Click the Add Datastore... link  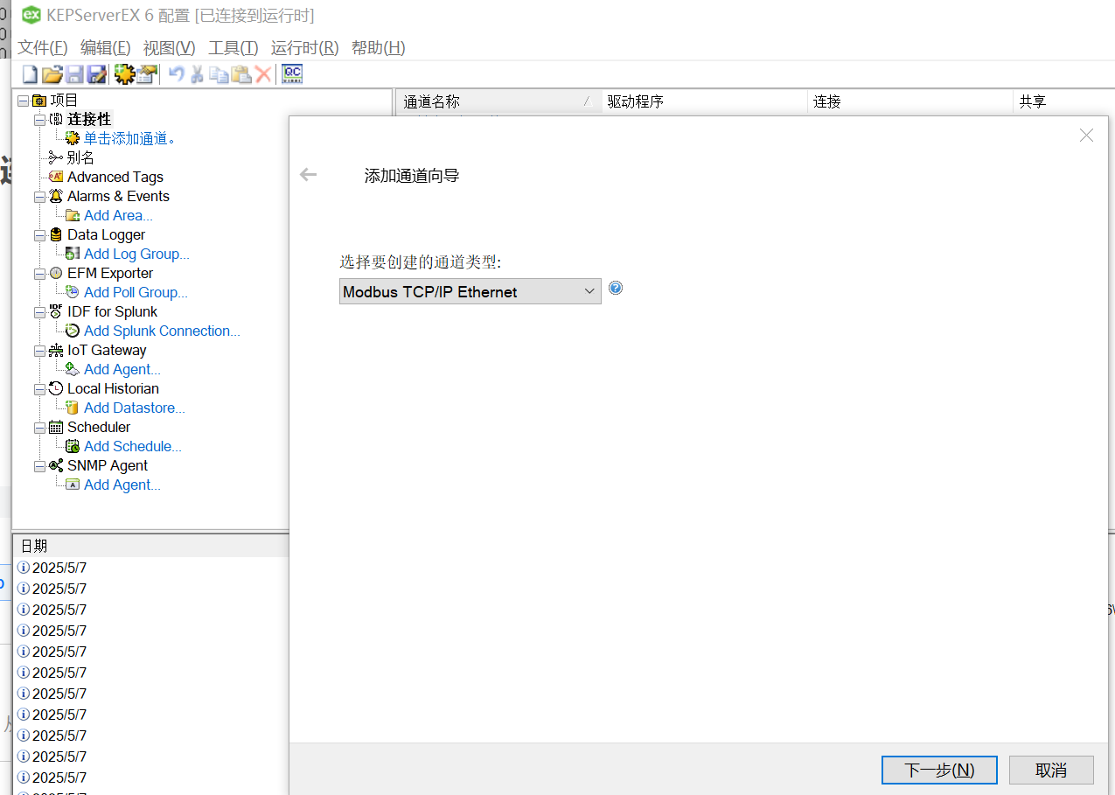tap(135, 408)
